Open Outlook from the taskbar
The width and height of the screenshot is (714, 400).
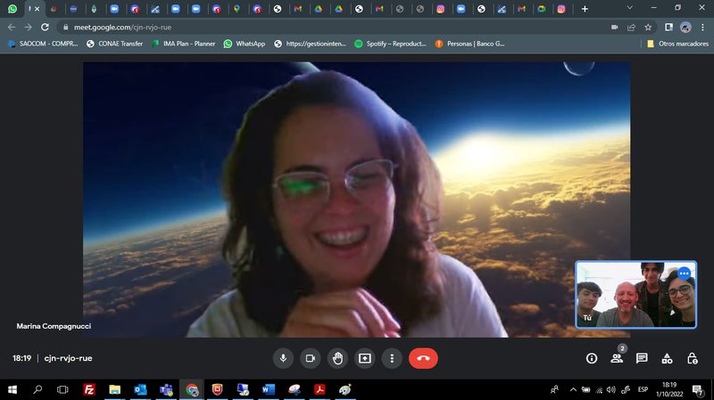point(140,389)
